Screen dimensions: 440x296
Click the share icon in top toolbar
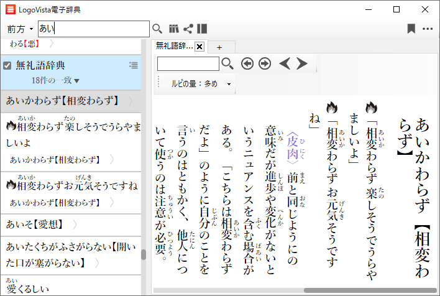(x=188, y=29)
